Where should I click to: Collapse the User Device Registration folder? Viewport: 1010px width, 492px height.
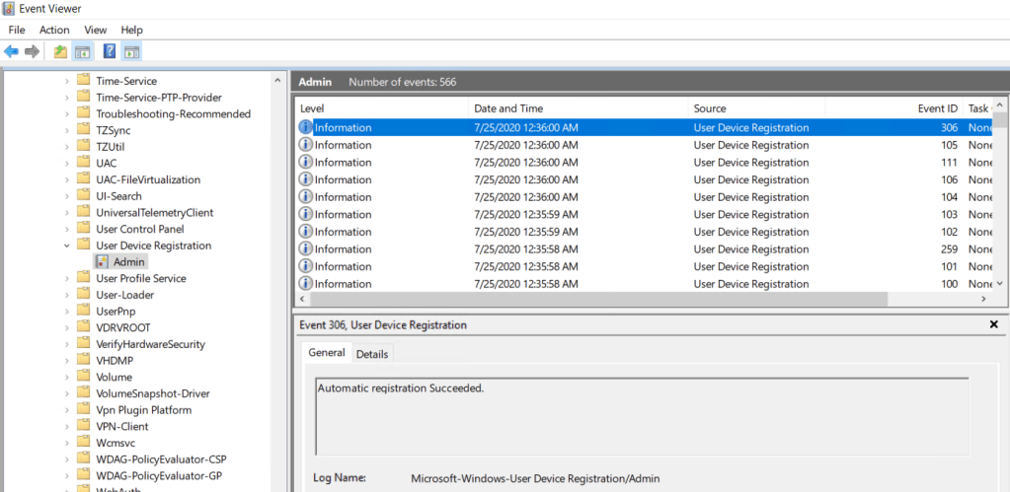click(67, 246)
